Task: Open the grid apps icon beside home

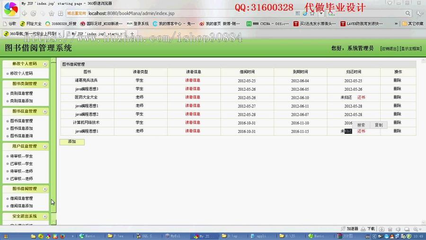Action: [61, 13]
